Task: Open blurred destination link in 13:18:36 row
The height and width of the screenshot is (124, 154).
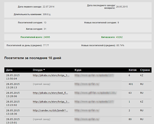Action: [87, 110]
